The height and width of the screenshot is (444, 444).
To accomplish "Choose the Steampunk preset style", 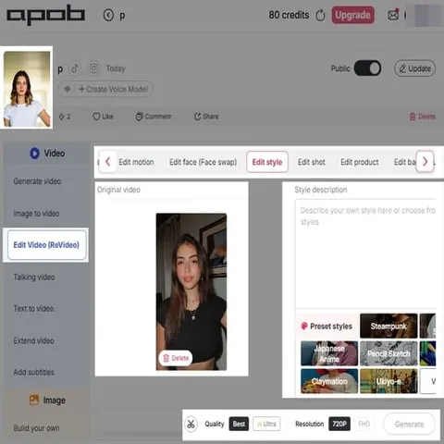I will (388, 326).
